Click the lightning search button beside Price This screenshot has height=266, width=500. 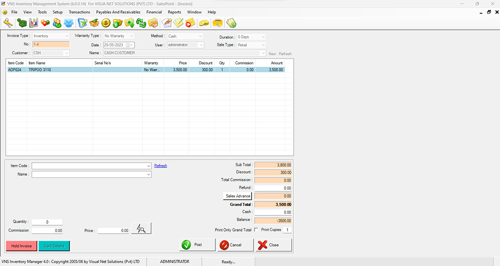click(x=141, y=228)
